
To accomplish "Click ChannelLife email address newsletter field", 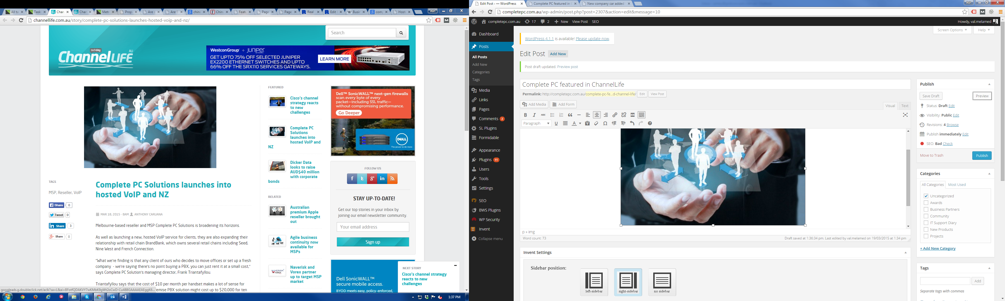I will [x=373, y=227].
